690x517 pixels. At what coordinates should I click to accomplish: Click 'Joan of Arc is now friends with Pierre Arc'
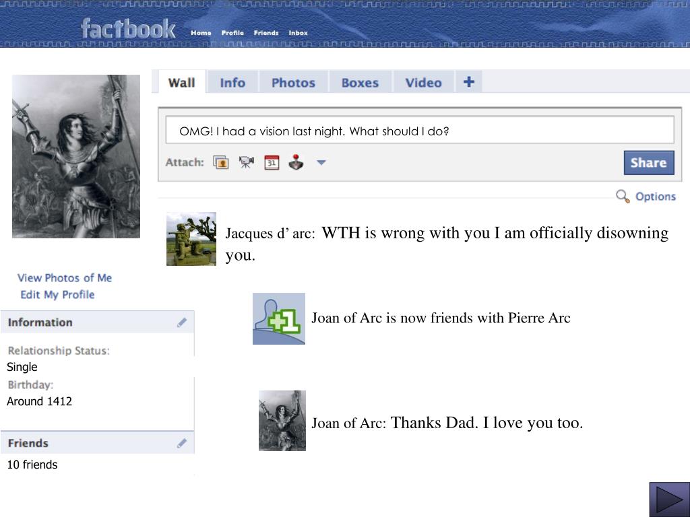pyautogui.click(x=441, y=318)
